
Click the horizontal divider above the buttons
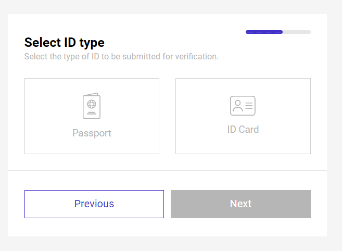coord(167,170)
